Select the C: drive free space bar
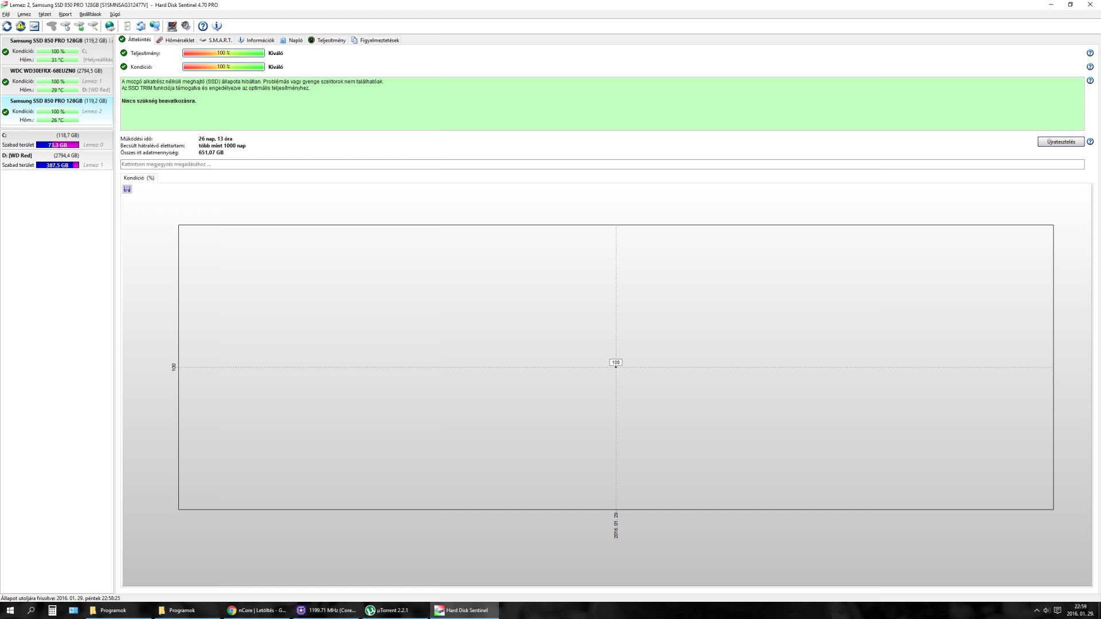The image size is (1101, 619). (57, 145)
